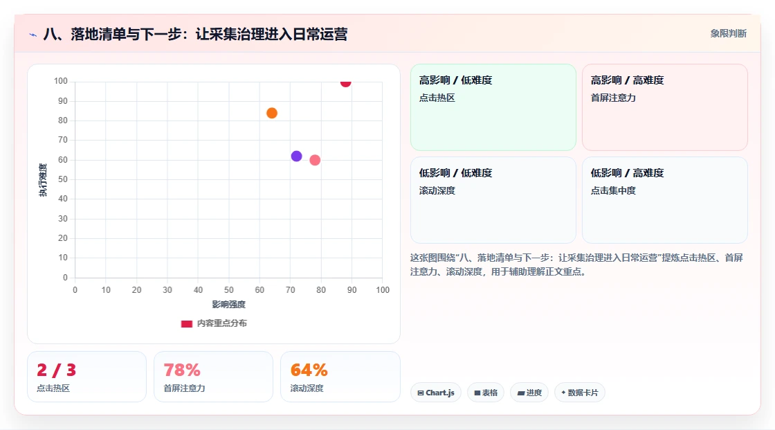Click the description paragraph starting 这张图围绕
Screen dimensions: 775x430
576,265
